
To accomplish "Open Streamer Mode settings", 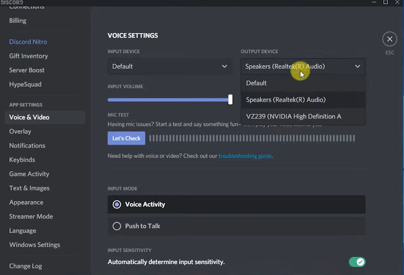I will tap(31, 217).
